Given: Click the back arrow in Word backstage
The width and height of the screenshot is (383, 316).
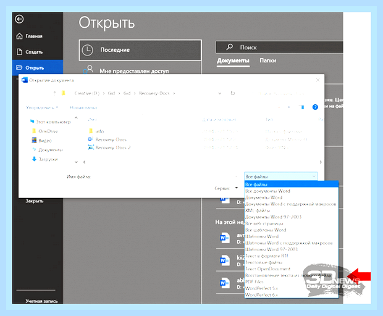Looking at the screenshot, I should tap(19, 19).
